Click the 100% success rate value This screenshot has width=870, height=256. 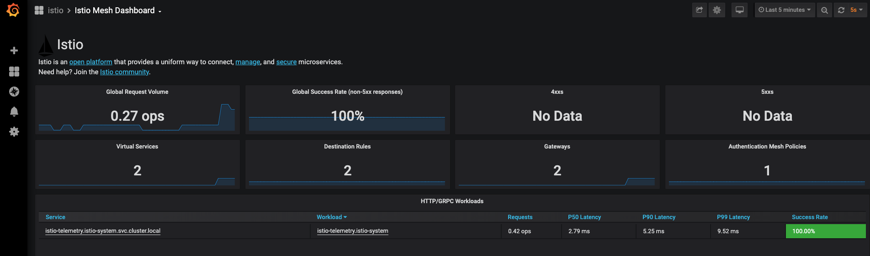click(348, 116)
